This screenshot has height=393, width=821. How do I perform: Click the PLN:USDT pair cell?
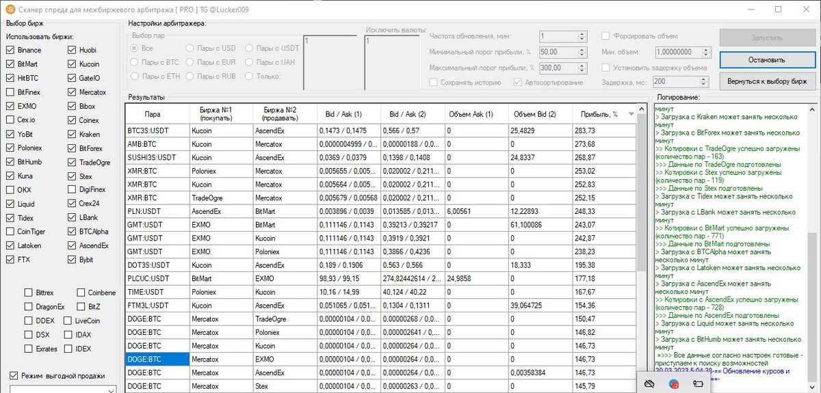(x=157, y=211)
